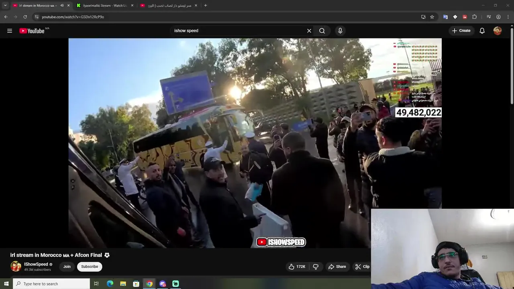Open the tab search dropdown arrow
This screenshot has height=289, width=514.
click(5, 6)
